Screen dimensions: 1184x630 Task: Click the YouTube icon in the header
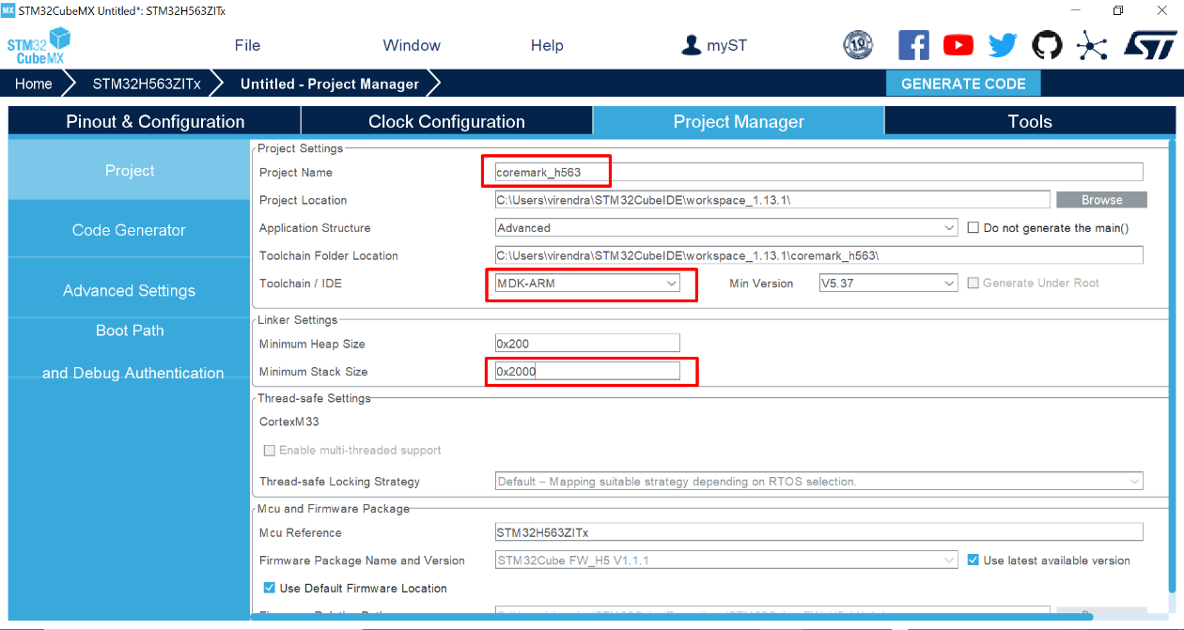point(958,44)
